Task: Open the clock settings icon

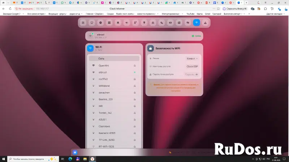Action: tap(100, 23)
